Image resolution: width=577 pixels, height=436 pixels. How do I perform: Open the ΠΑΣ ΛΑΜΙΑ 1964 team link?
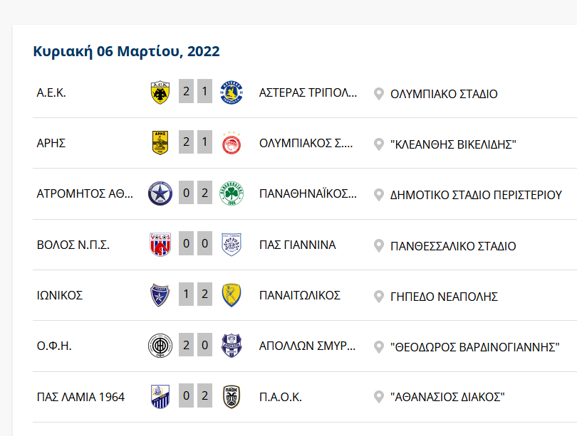click(x=80, y=397)
